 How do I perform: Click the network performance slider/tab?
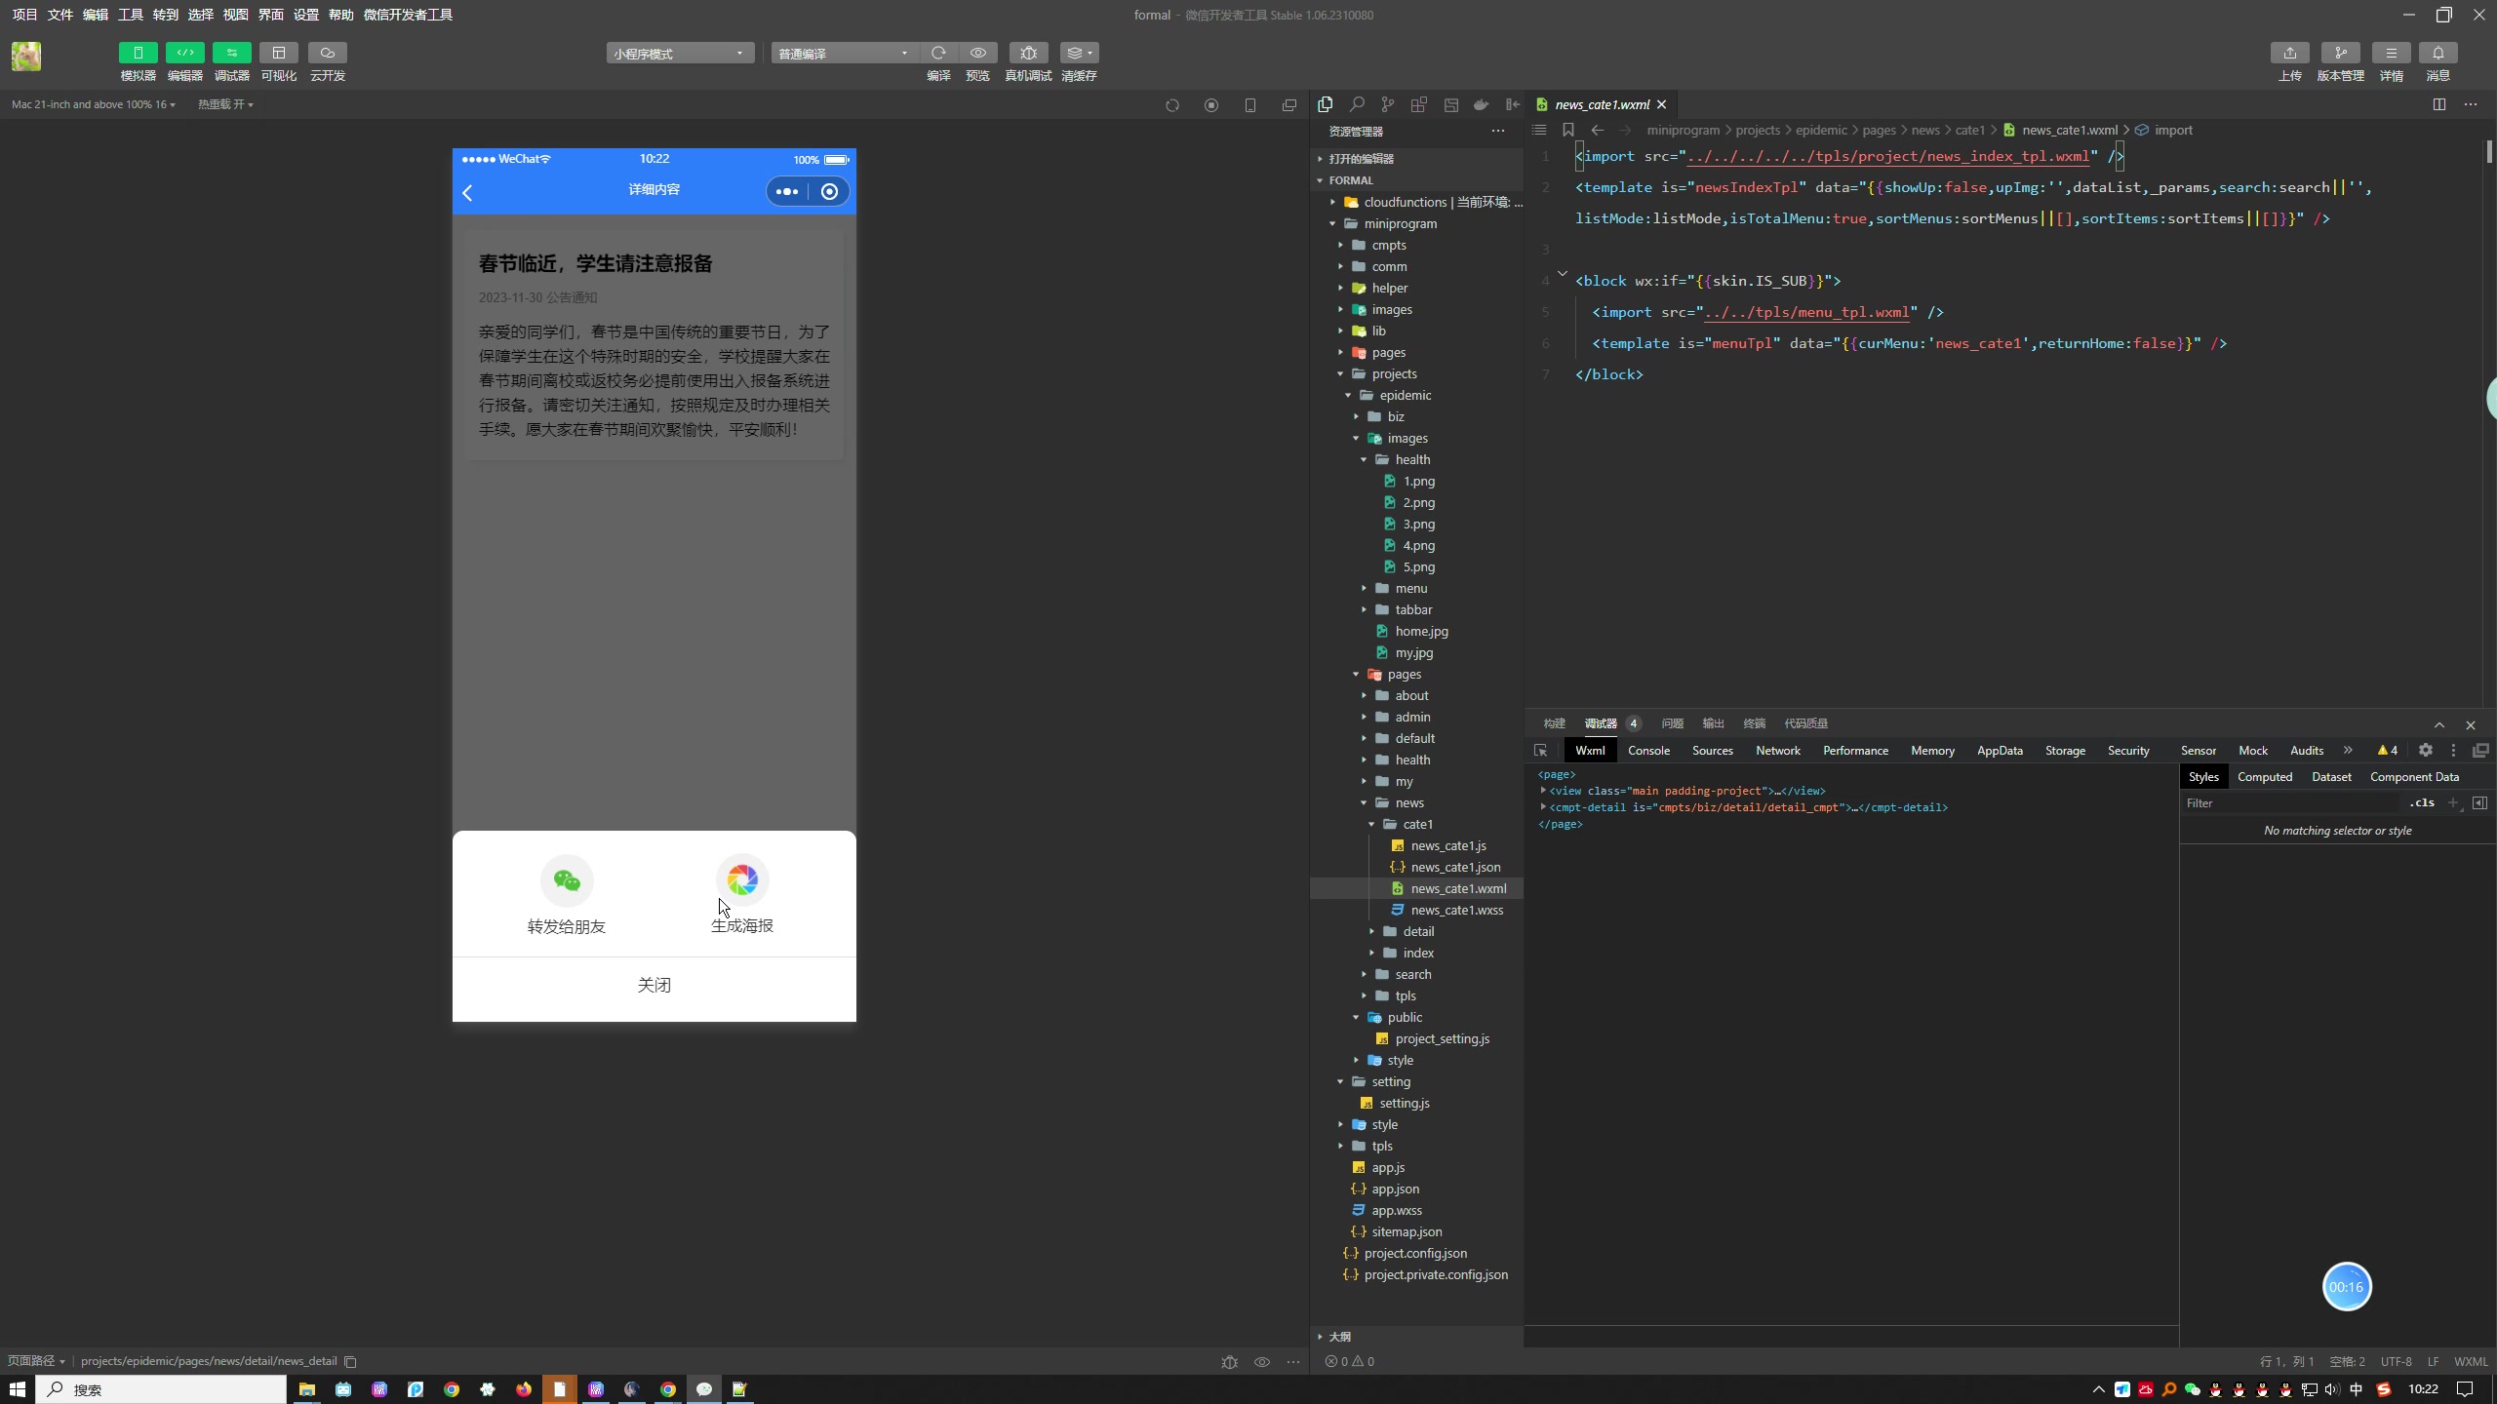pos(1778,749)
